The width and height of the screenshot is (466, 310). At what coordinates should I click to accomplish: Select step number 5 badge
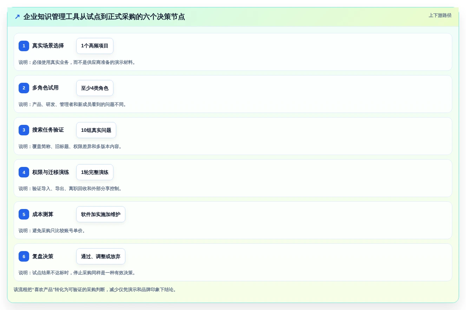pyautogui.click(x=24, y=214)
